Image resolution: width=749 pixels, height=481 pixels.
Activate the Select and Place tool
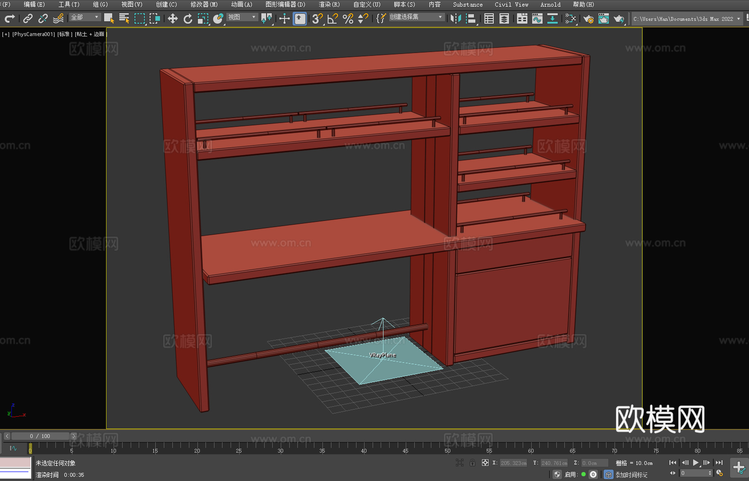pyautogui.click(x=218, y=18)
